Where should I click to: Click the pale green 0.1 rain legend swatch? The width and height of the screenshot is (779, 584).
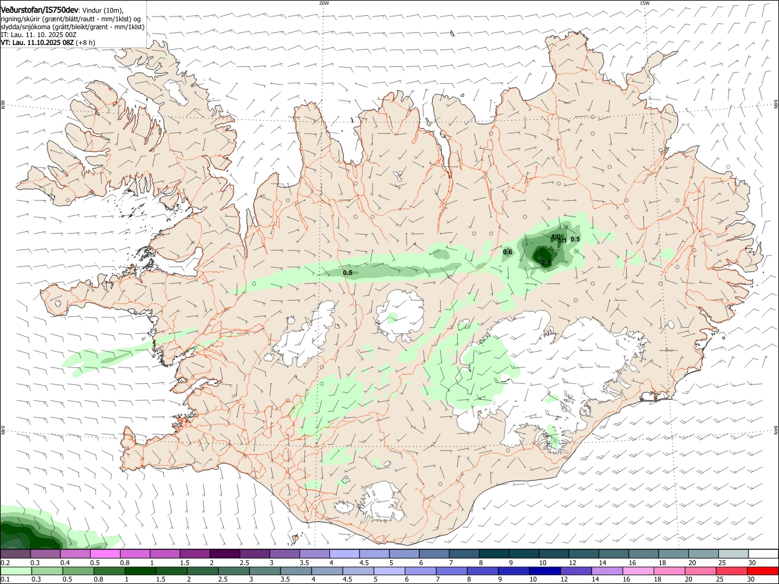point(16,571)
